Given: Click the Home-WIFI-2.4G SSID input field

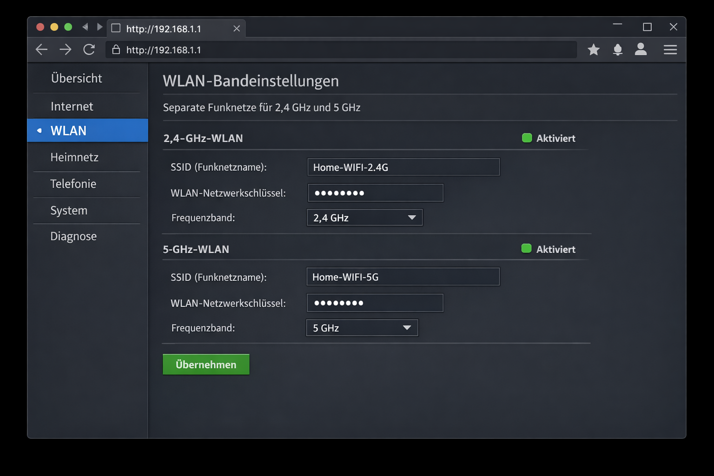Looking at the screenshot, I should pos(403,167).
